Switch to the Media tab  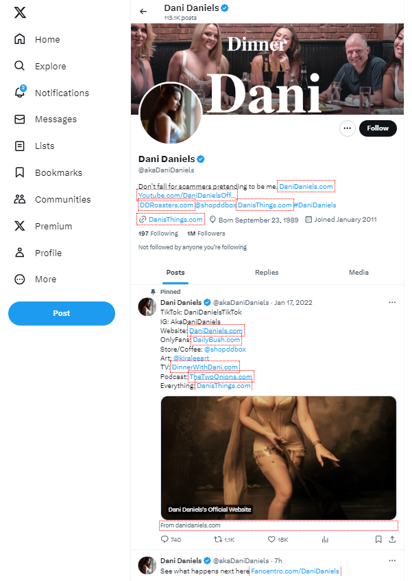click(x=359, y=273)
